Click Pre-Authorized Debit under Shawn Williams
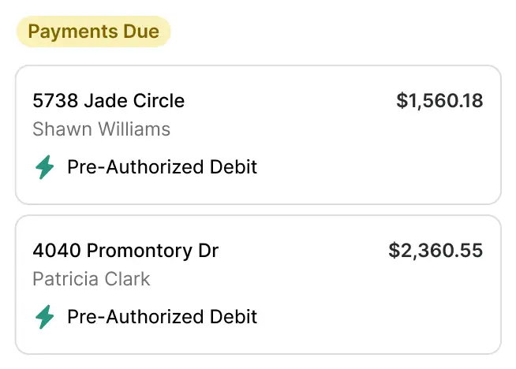 coord(162,167)
